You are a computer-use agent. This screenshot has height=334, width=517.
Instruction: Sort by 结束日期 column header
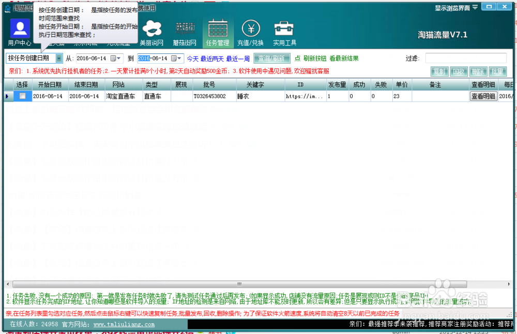(x=86, y=84)
